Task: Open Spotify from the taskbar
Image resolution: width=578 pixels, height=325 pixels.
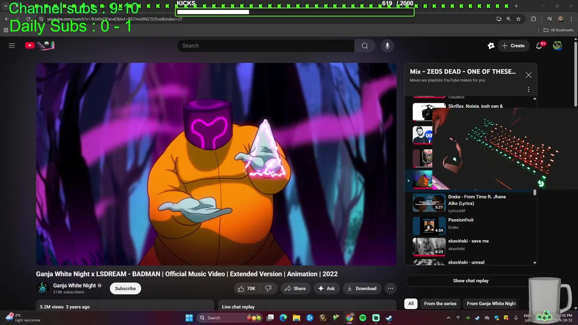Action: click(363, 318)
